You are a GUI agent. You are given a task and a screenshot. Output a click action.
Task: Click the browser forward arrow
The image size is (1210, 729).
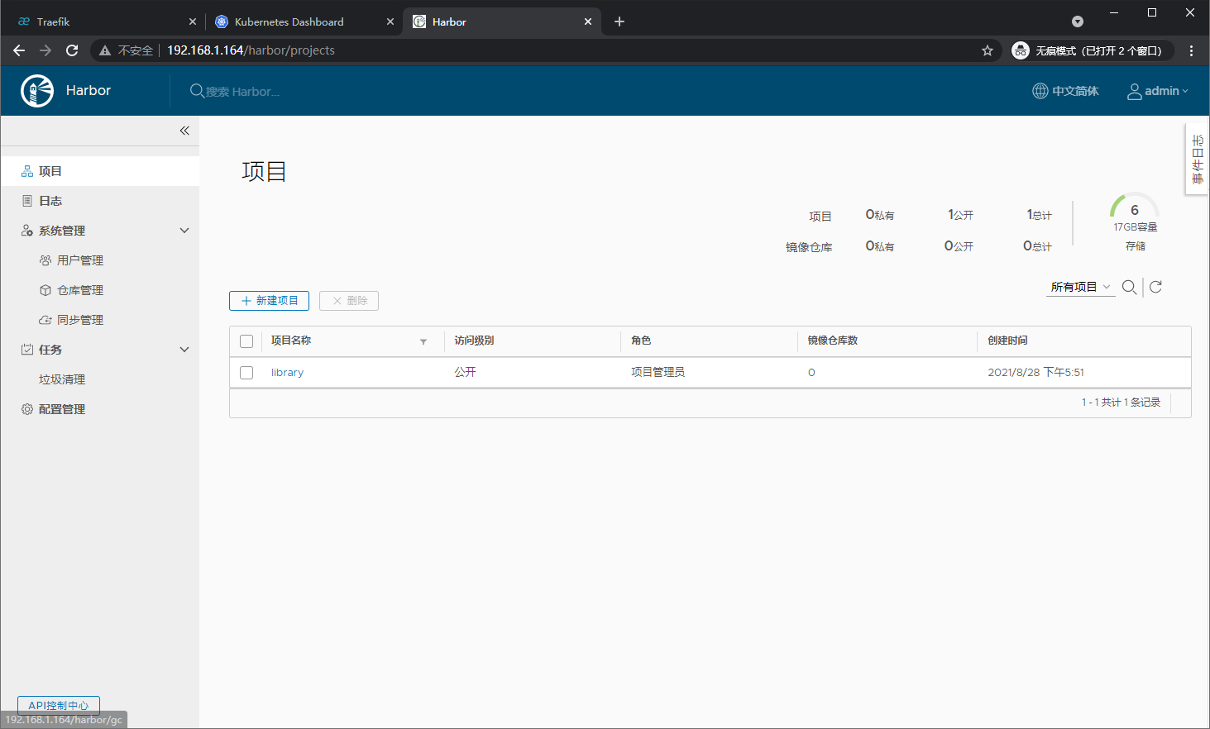pyautogui.click(x=45, y=50)
